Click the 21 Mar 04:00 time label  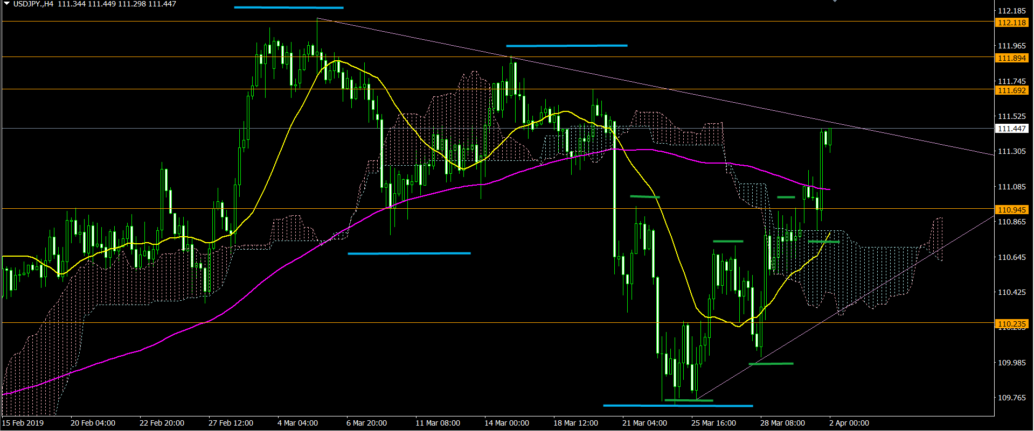point(644,423)
